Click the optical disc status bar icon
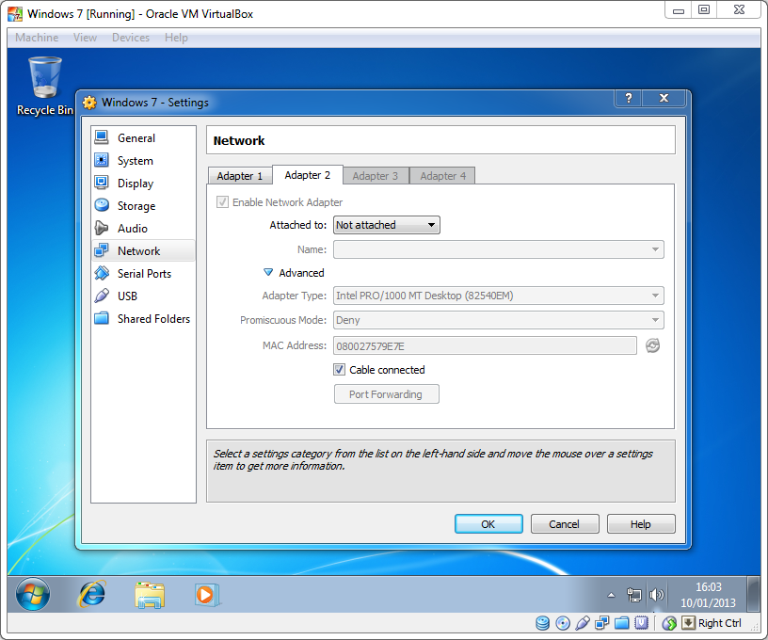The width and height of the screenshot is (768, 640). point(563,623)
